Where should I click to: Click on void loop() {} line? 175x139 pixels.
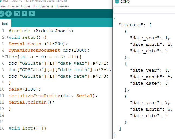27,128
